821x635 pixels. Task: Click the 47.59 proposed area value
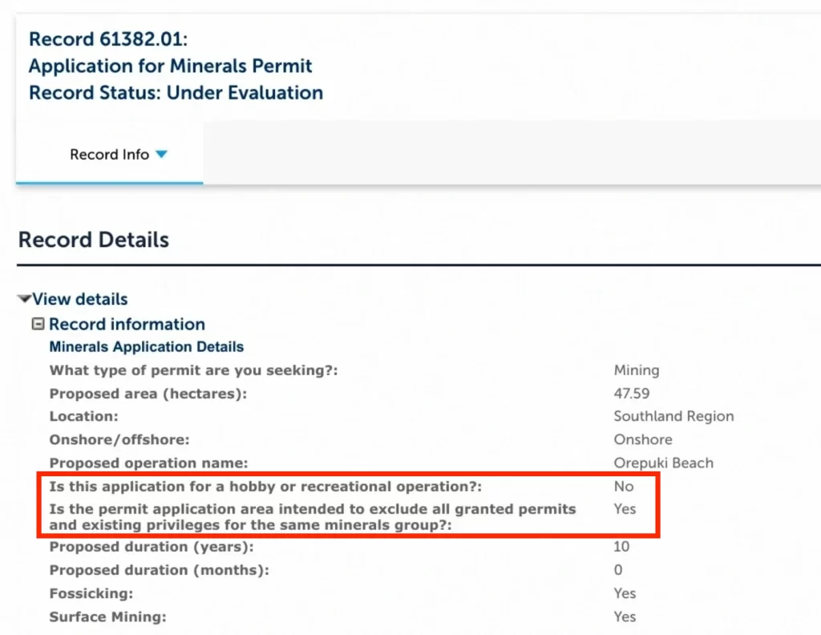click(x=632, y=394)
